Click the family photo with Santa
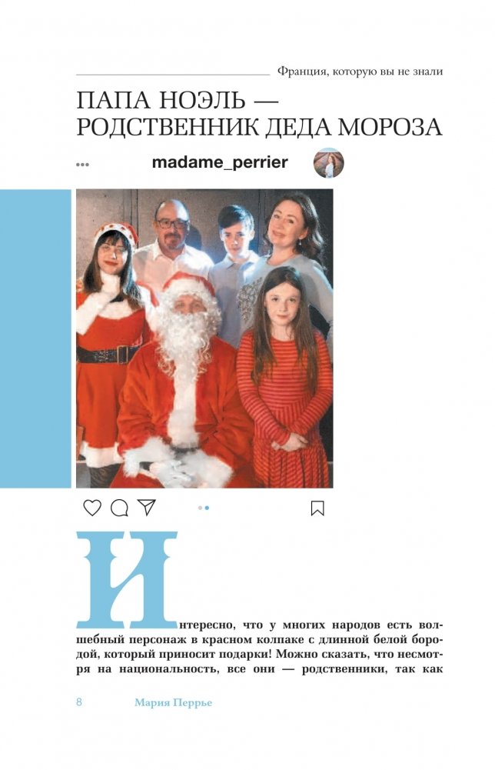The height and width of the screenshot is (770, 495). (x=204, y=338)
